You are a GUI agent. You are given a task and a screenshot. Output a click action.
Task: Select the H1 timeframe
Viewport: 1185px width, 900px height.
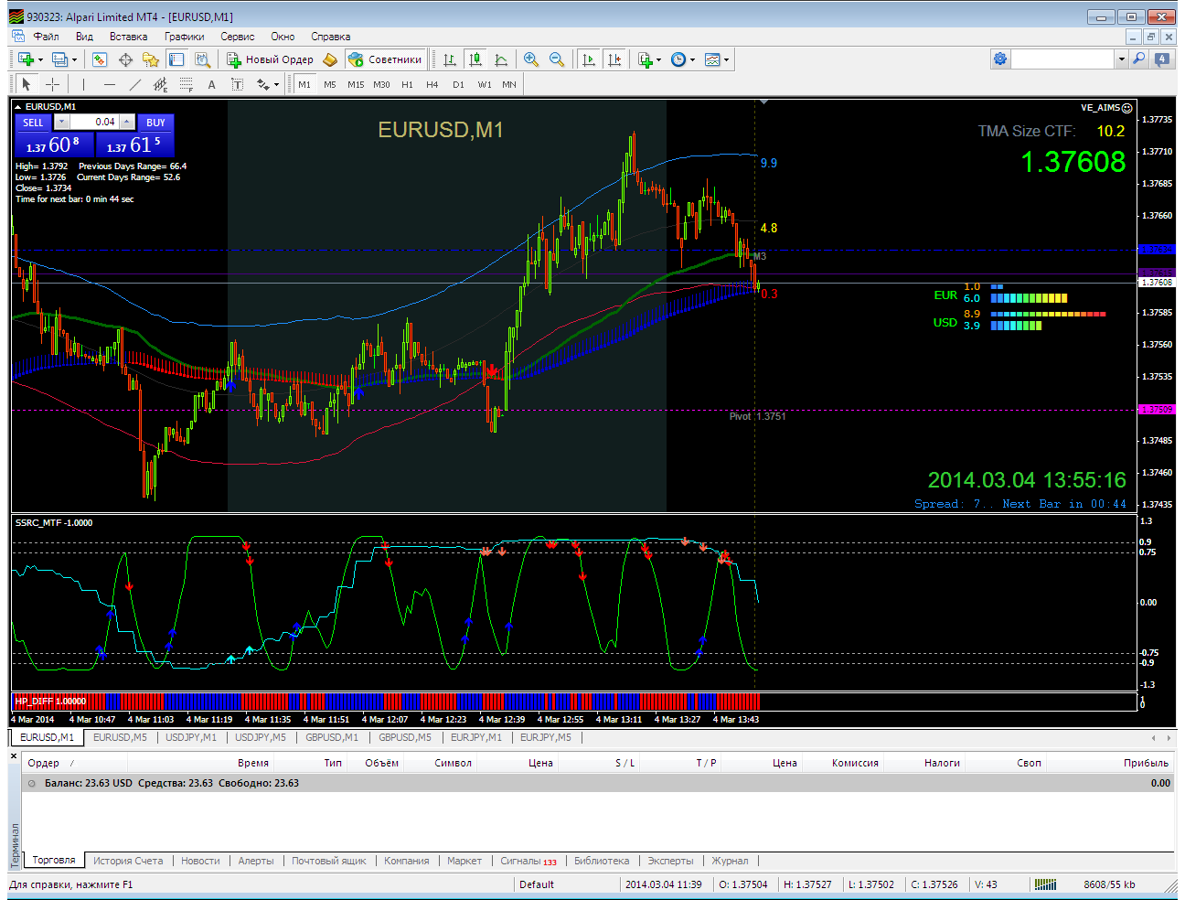click(x=407, y=84)
